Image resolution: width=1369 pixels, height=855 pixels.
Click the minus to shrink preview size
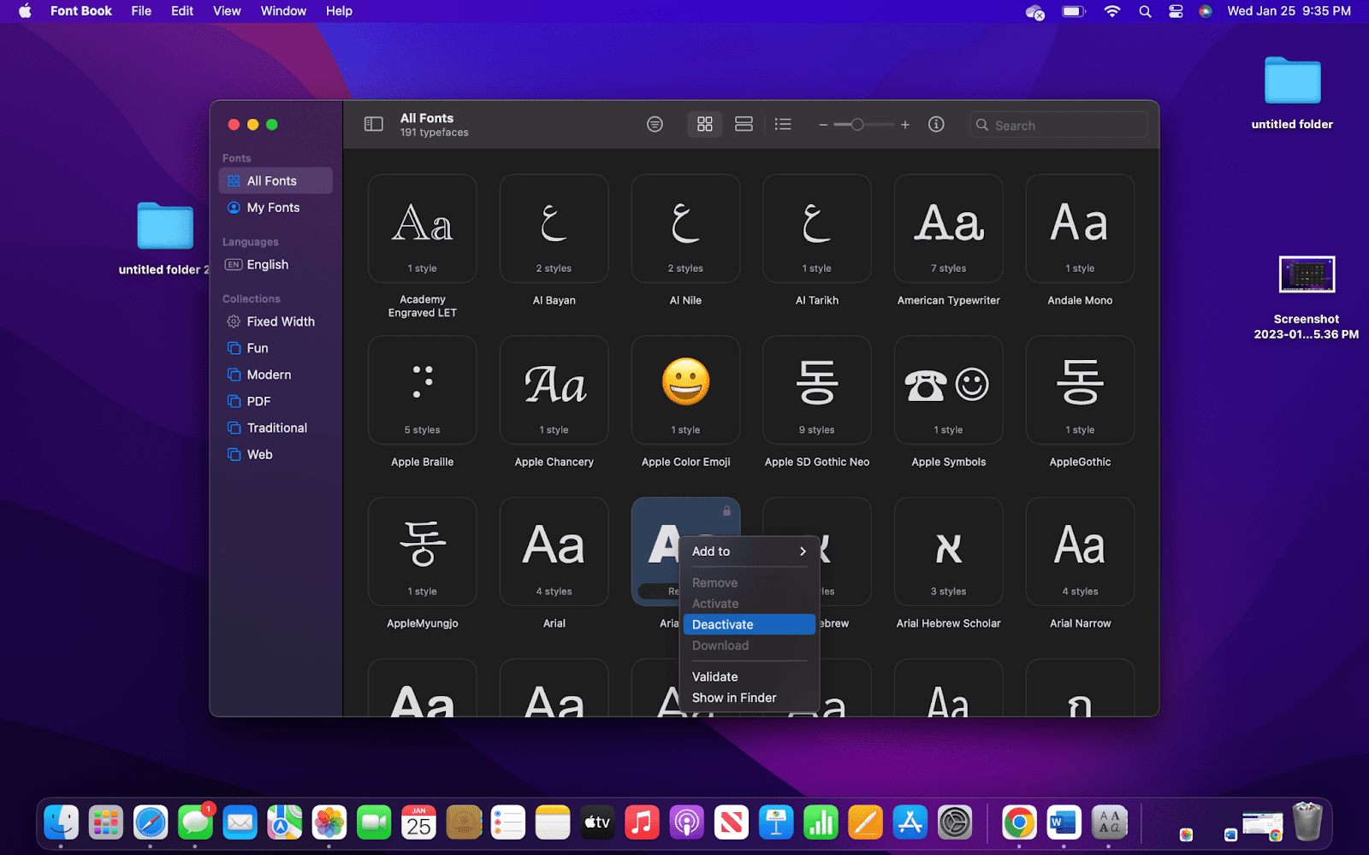pos(823,125)
